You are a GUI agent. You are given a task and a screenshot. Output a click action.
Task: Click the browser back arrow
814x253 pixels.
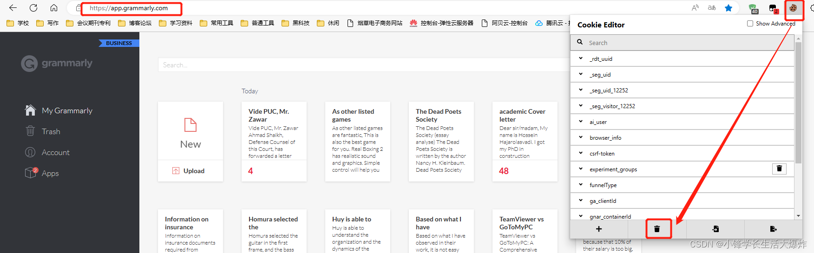pos(13,8)
